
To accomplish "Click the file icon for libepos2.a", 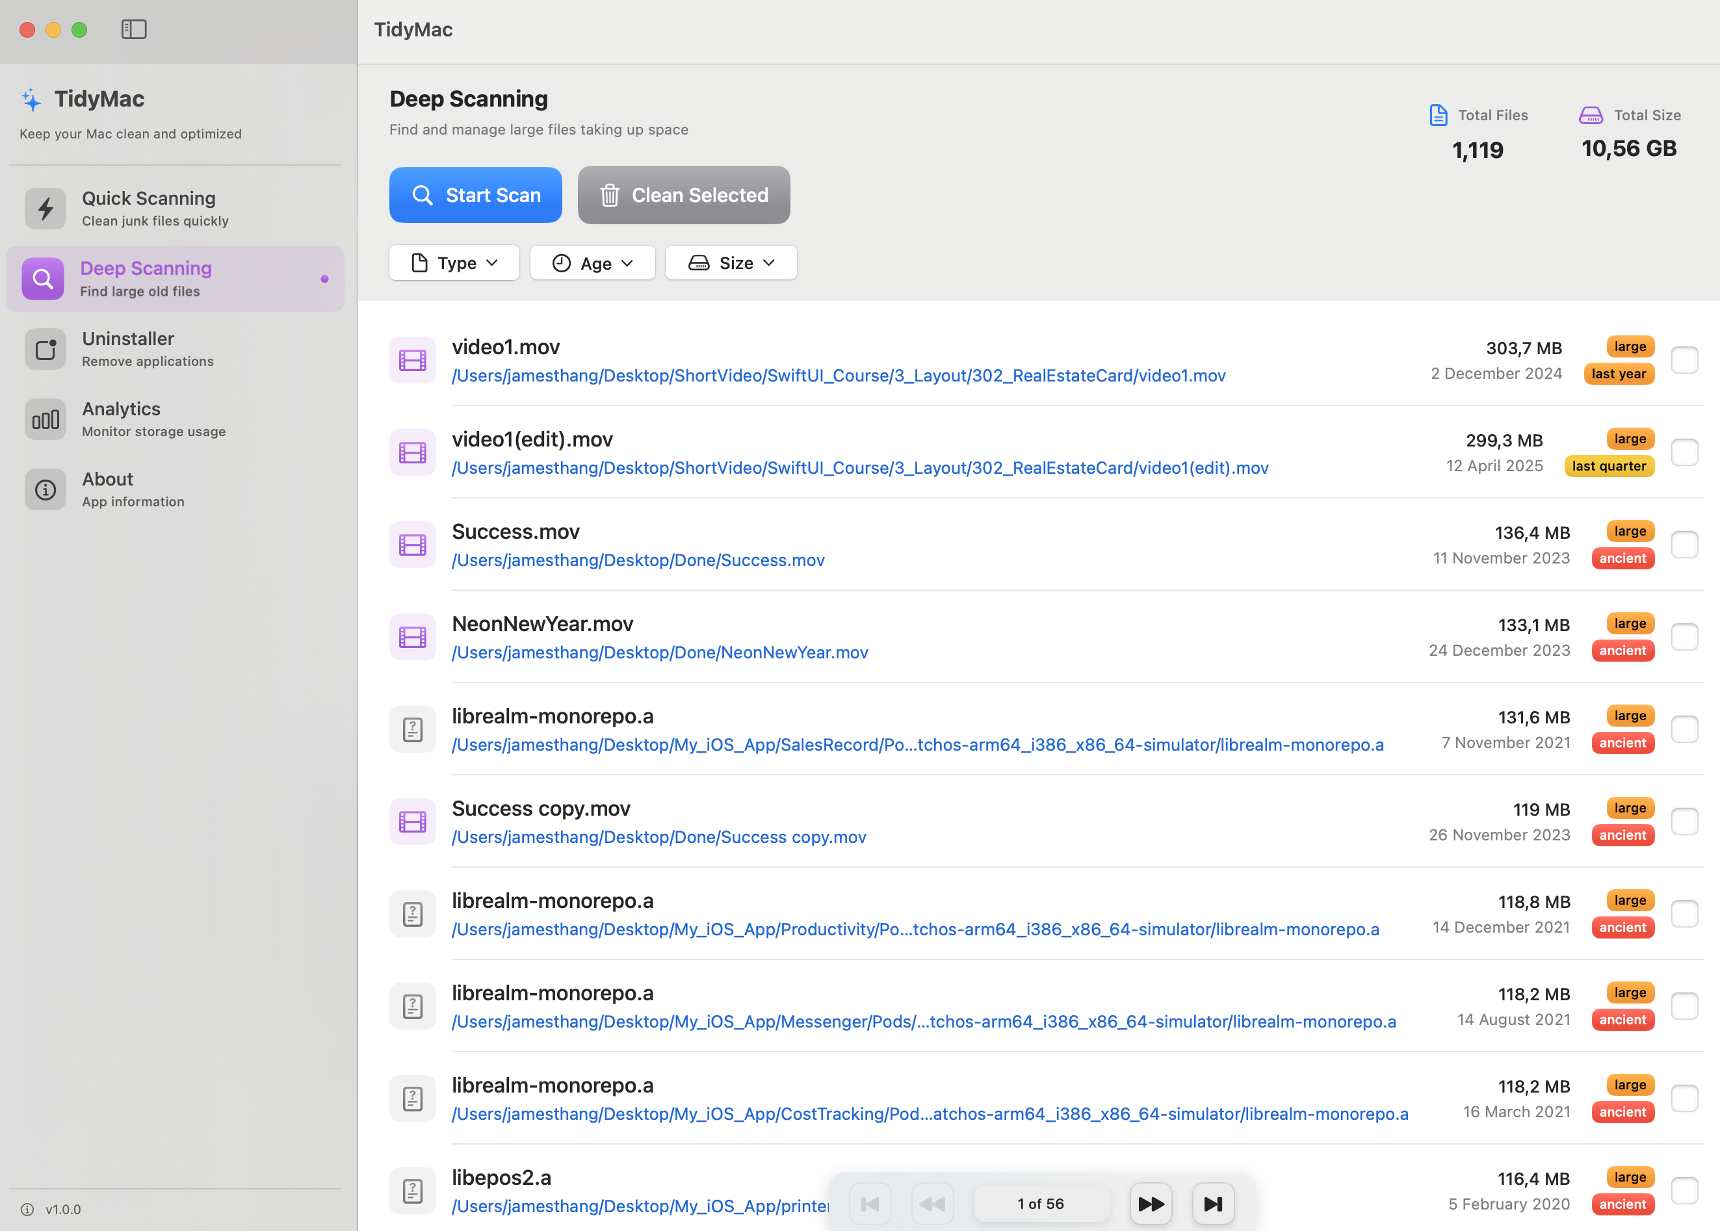I will pos(412,1190).
